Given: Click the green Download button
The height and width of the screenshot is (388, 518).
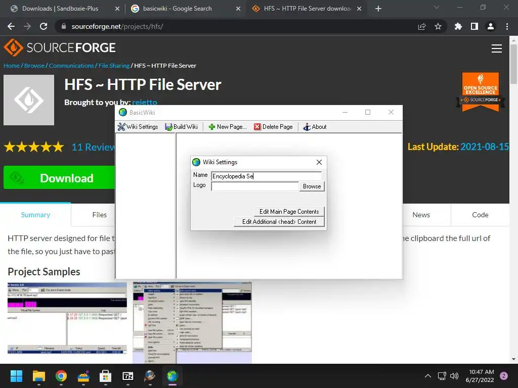Looking at the screenshot, I should tap(59, 178).
